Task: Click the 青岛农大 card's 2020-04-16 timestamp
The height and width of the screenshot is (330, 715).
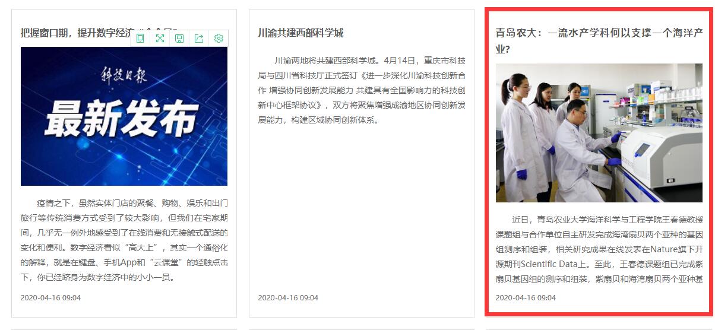Action: coord(526,297)
